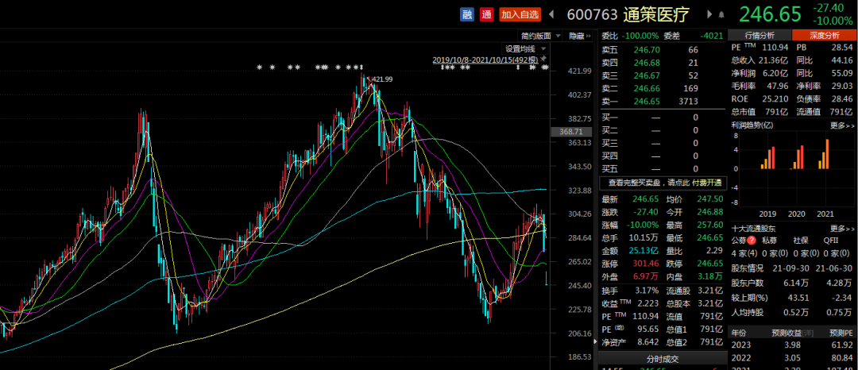Click the 买一 bid row label
The image size is (858, 370).
point(609,117)
